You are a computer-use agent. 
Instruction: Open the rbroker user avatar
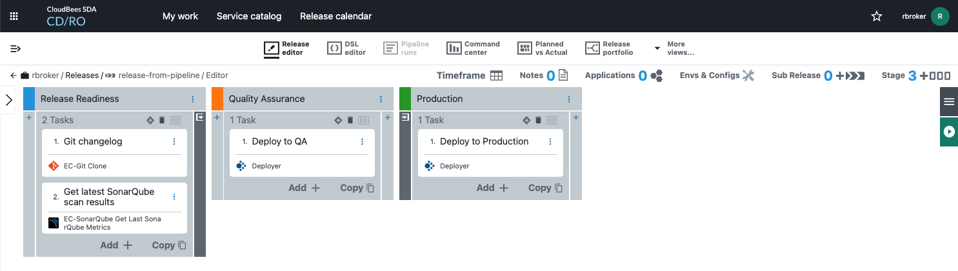pyautogui.click(x=940, y=16)
